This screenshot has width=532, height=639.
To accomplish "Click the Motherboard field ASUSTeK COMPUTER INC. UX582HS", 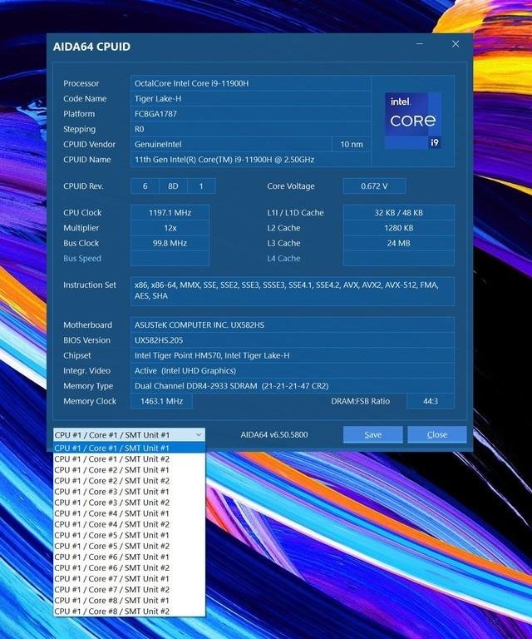I will [292, 325].
